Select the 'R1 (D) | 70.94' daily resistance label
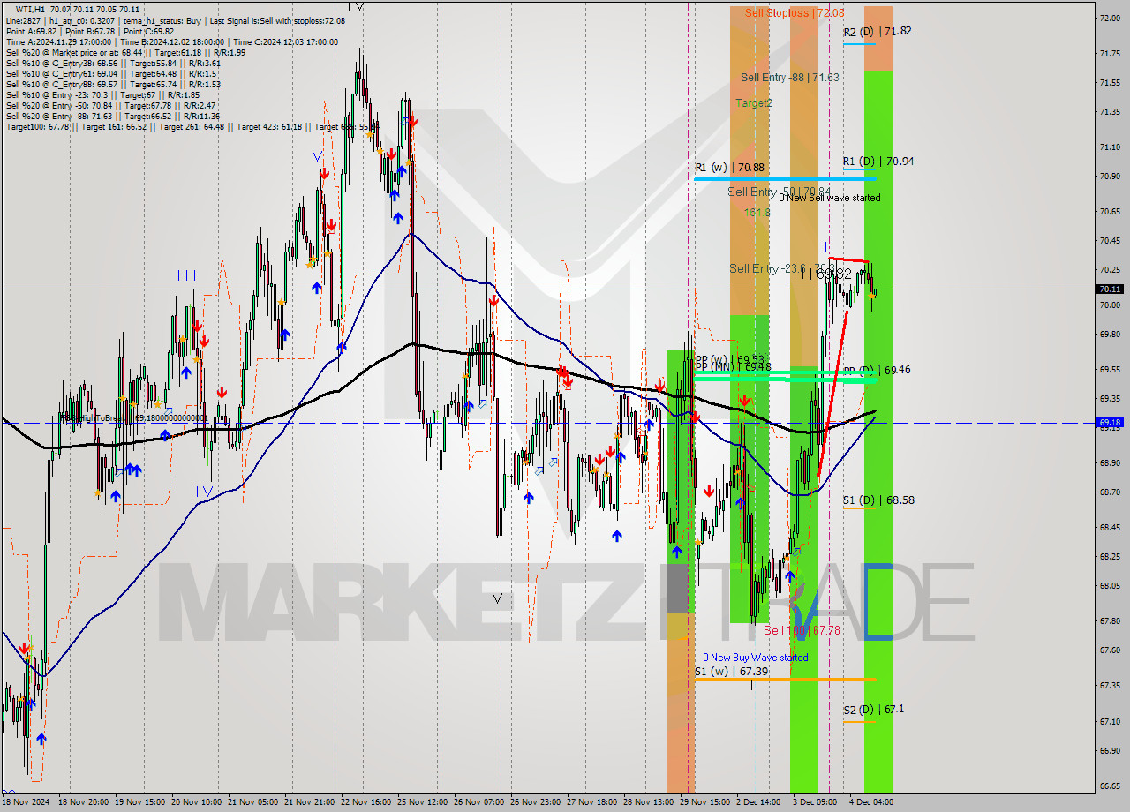The height and width of the screenshot is (812, 1130). [878, 161]
